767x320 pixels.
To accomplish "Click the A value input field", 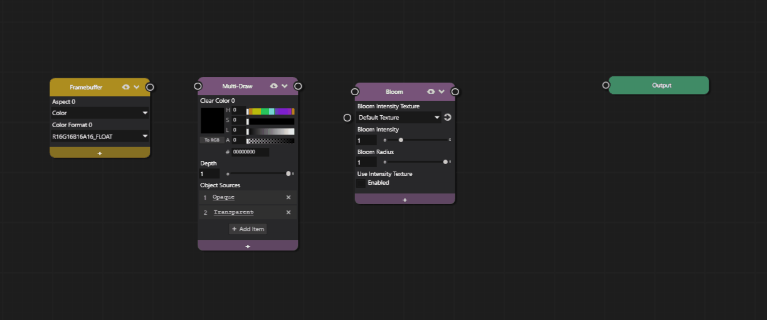I will [x=238, y=140].
